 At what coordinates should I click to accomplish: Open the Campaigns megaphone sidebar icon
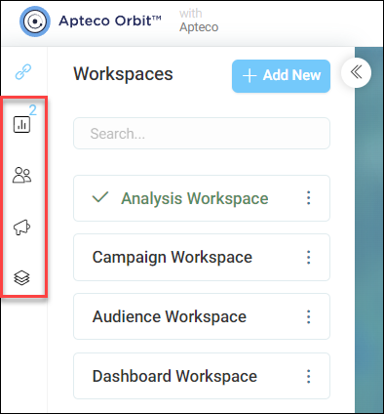(21, 227)
